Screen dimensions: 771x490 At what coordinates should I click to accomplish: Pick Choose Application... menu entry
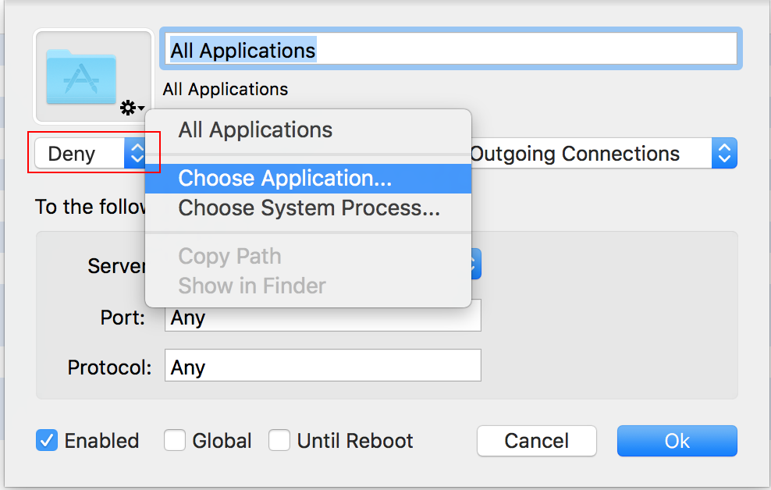click(x=285, y=179)
